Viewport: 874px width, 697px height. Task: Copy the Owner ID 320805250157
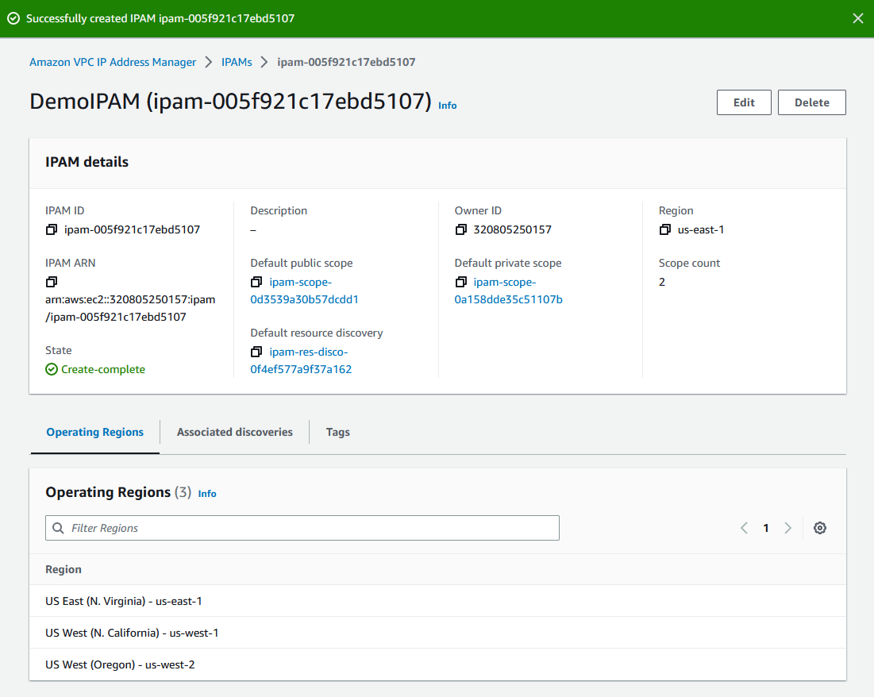point(461,229)
